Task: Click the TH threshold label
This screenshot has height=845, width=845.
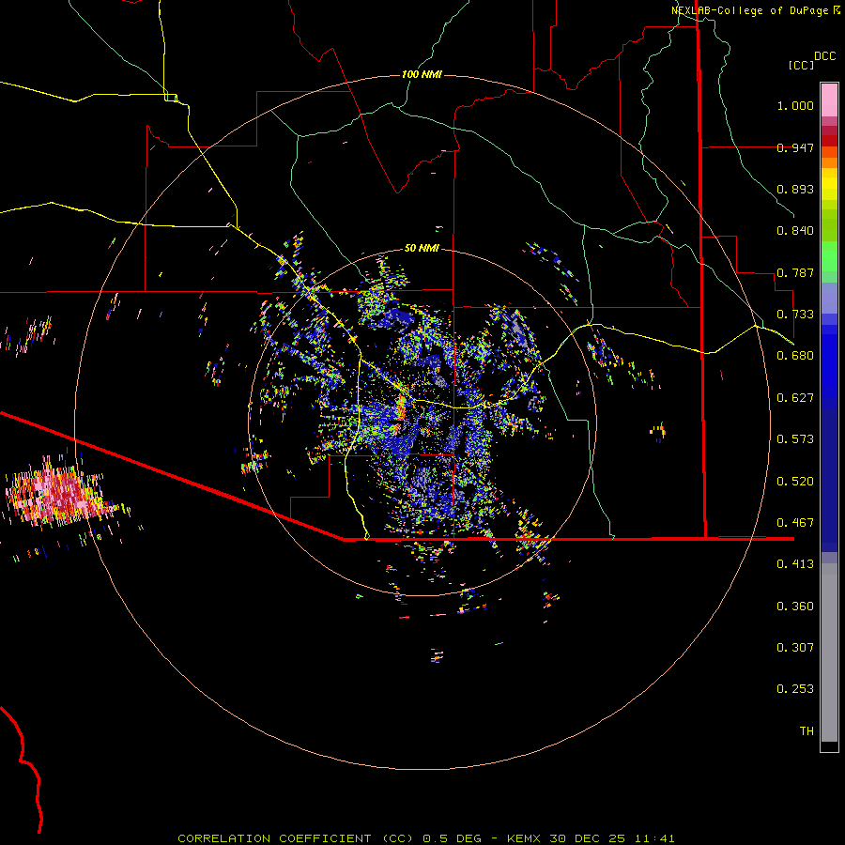Action: pos(807,731)
